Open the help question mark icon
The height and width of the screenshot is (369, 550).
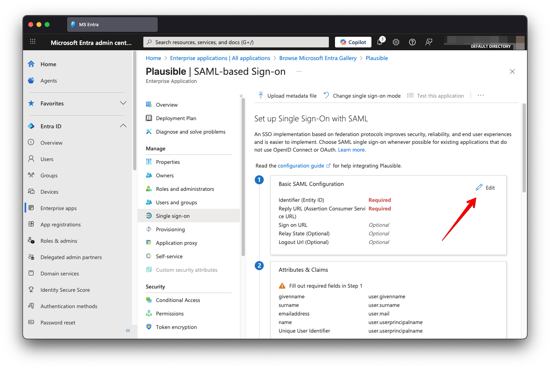point(412,42)
